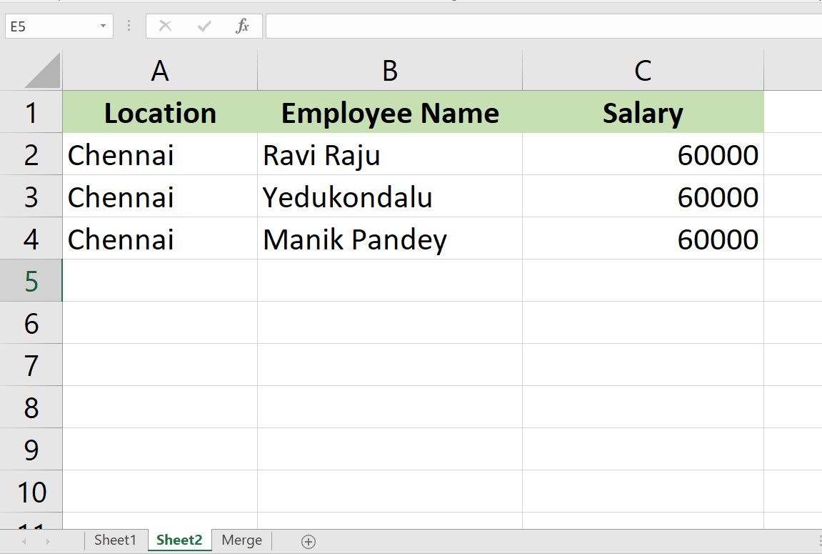
Task: Select column B header
Action: [390, 70]
